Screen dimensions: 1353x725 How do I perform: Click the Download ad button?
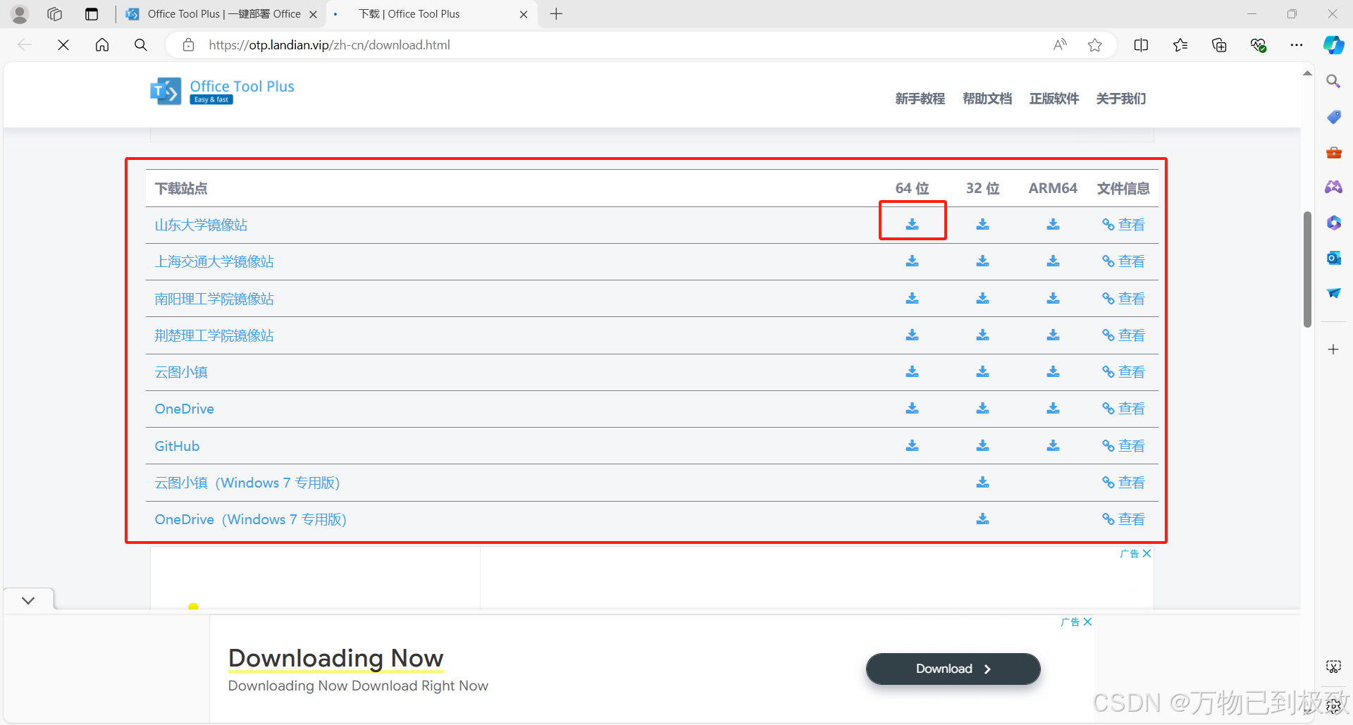[x=953, y=669]
